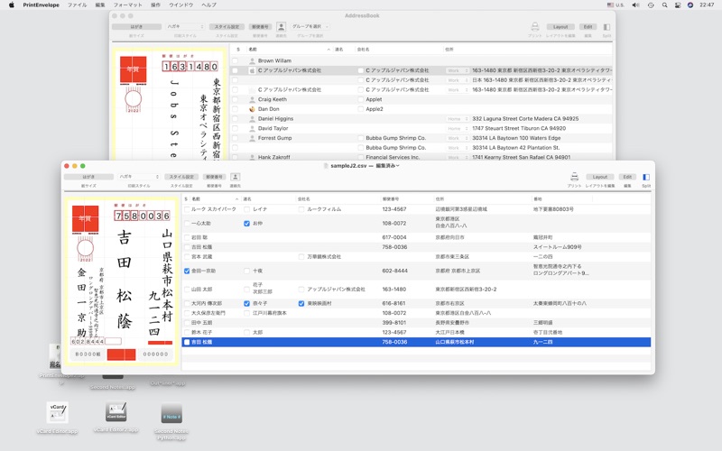Click the 1747 Steuart Street Tiburon address

coord(519,128)
